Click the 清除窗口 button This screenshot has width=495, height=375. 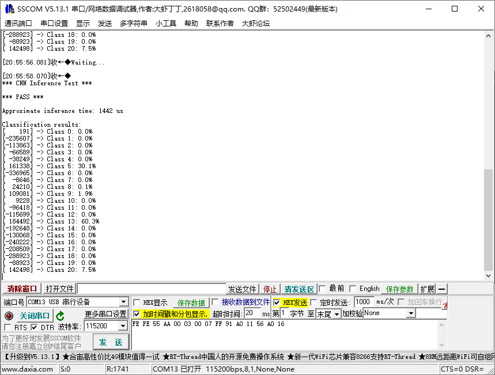pyautogui.click(x=22, y=289)
